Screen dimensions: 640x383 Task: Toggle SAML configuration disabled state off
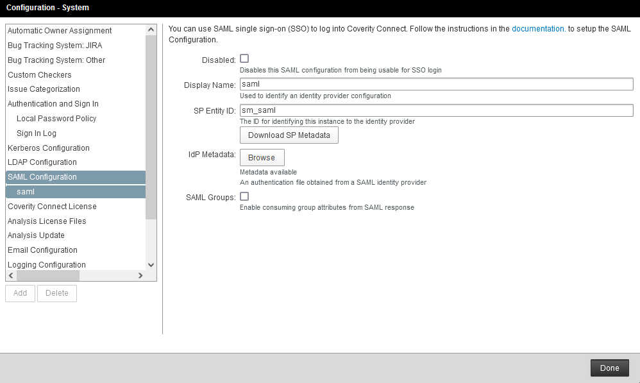[x=244, y=58]
